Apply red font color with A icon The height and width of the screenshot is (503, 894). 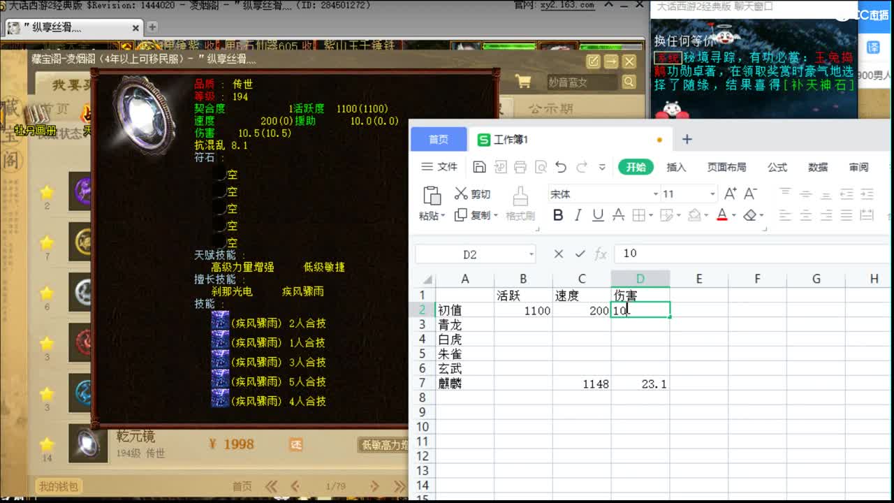722,215
